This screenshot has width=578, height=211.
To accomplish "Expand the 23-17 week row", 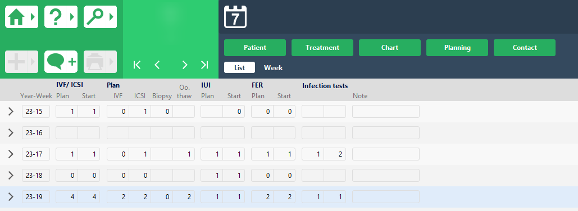I will tap(11, 154).
